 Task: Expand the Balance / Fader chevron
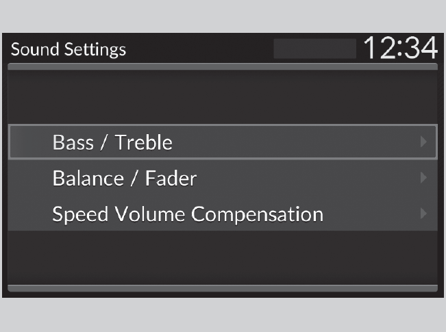click(x=423, y=179)
